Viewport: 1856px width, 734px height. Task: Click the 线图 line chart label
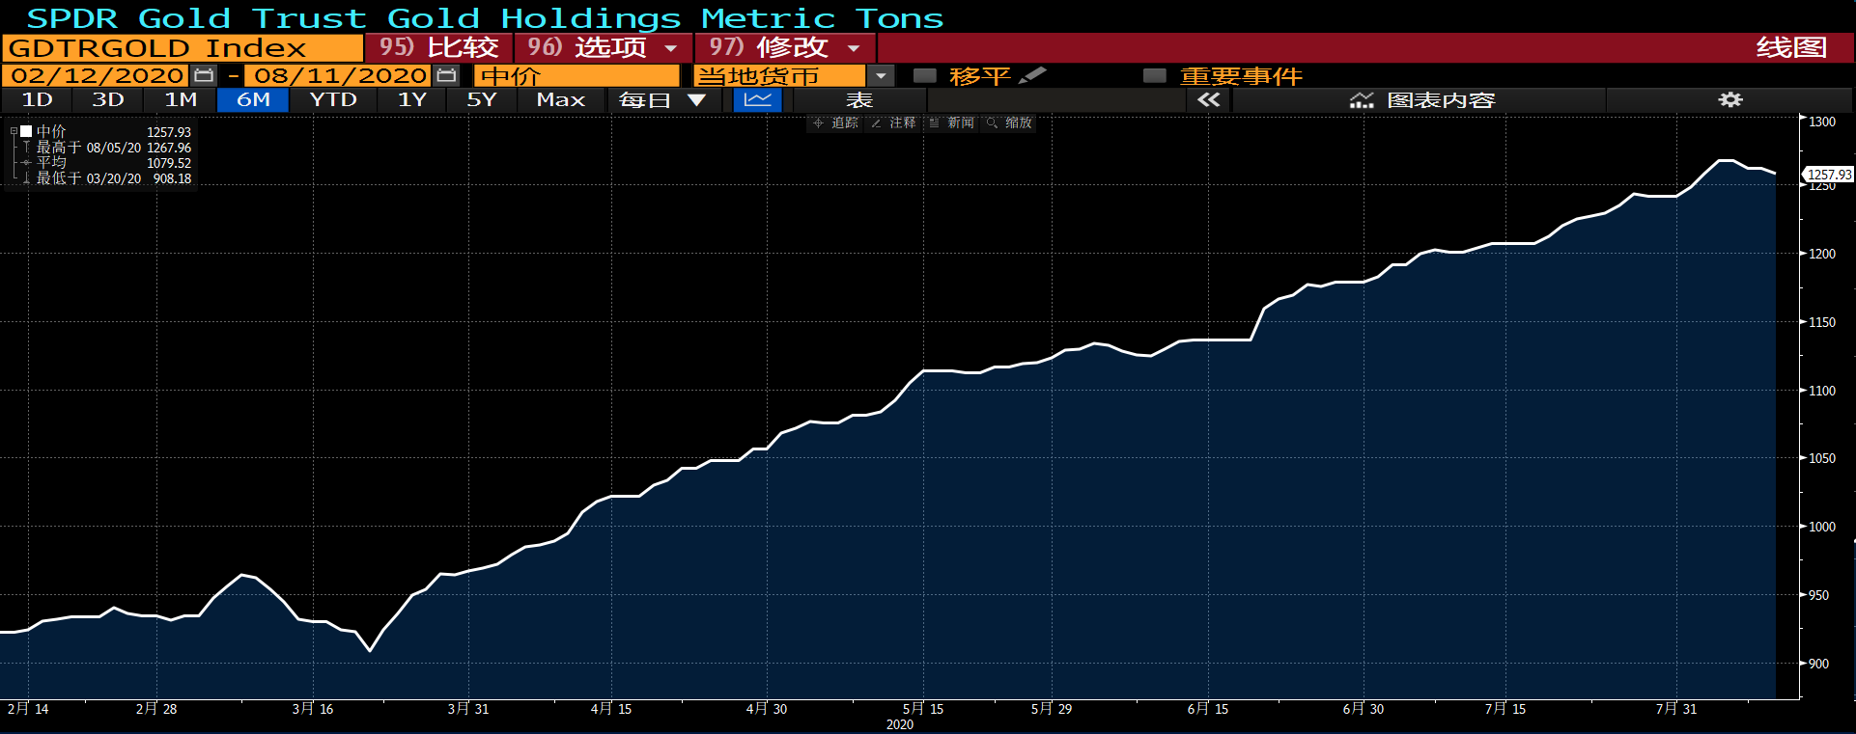[1791, 47]
